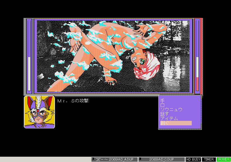This screenshot has width=231, height=162.
Task: Click the red strip beside right gauge
Action: (201, 55)
